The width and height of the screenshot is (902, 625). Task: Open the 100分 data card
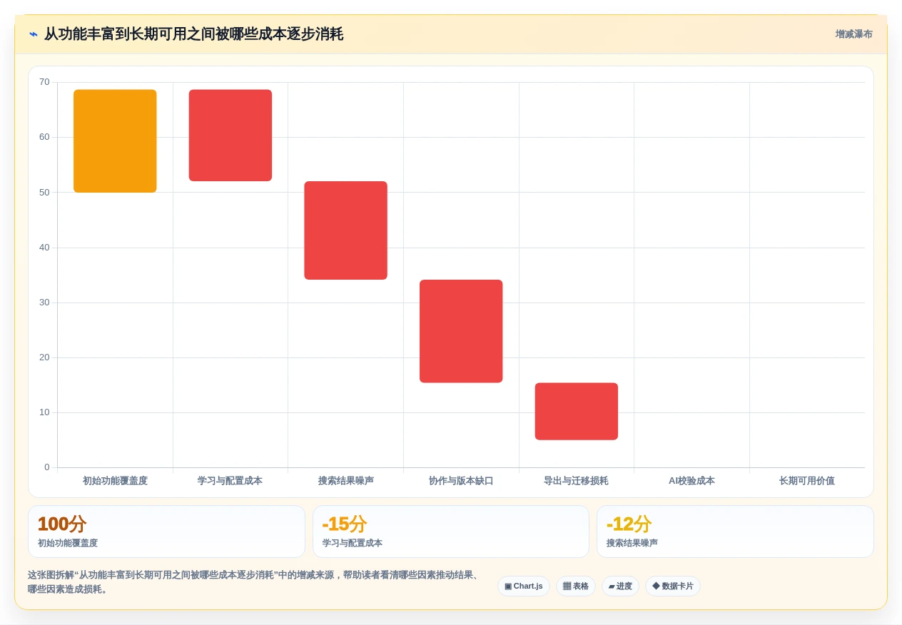(x=166, y=532)
